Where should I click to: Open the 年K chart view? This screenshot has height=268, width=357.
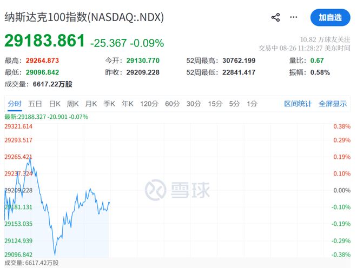click(128, 104)
